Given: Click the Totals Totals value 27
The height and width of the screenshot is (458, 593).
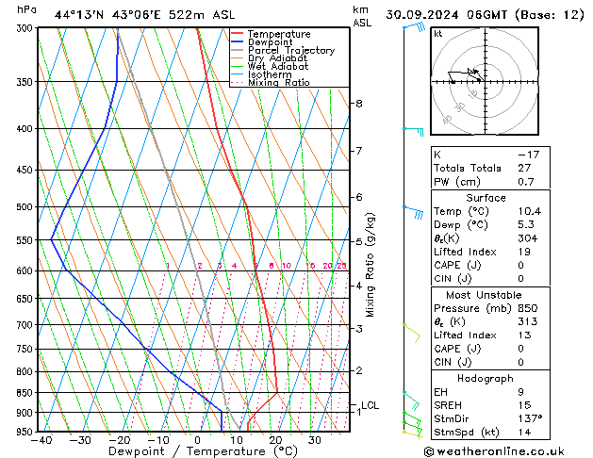Looking at the screenshot, I should coord(524,168).
